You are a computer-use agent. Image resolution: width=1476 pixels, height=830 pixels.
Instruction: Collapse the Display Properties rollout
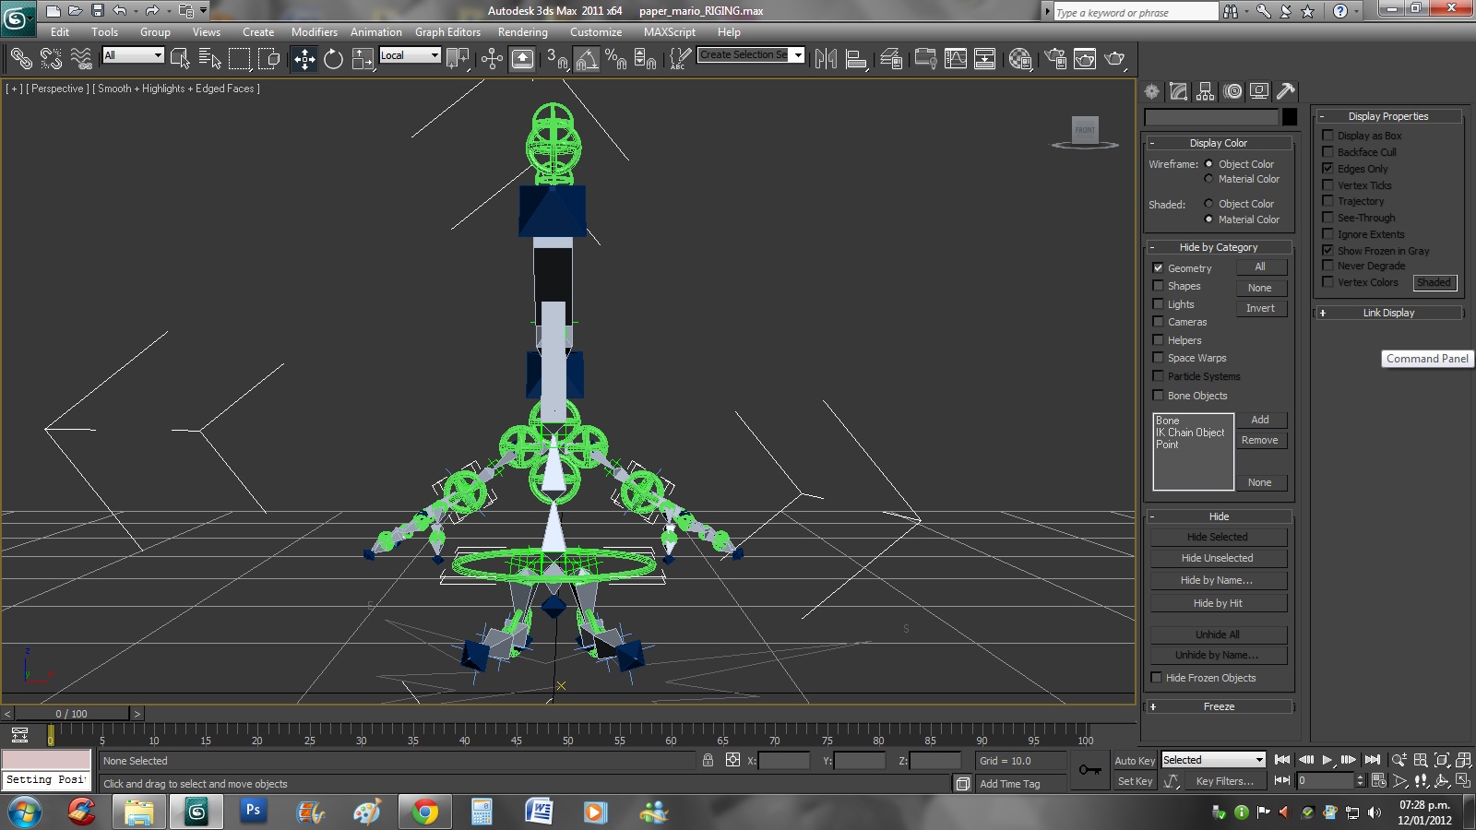[1388, 116]
